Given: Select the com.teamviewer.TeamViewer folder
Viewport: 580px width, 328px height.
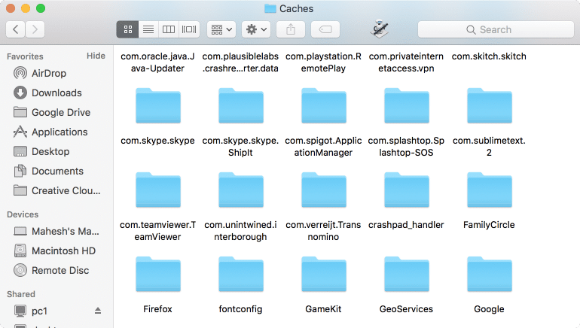Looking at the screenshot, I should tap(158, 190).
